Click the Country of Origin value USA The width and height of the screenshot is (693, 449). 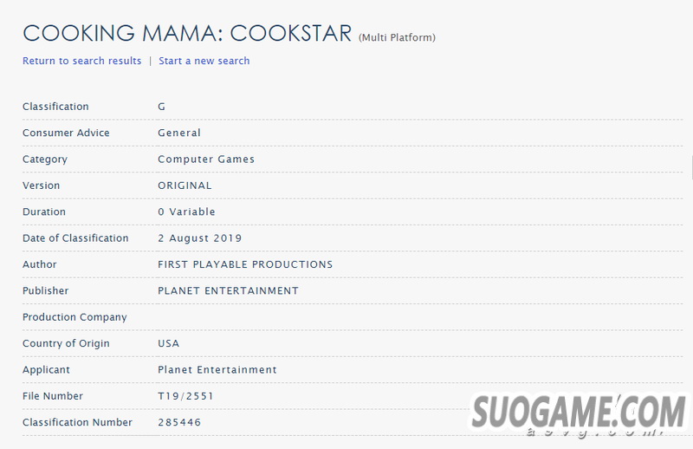point(168,343)
